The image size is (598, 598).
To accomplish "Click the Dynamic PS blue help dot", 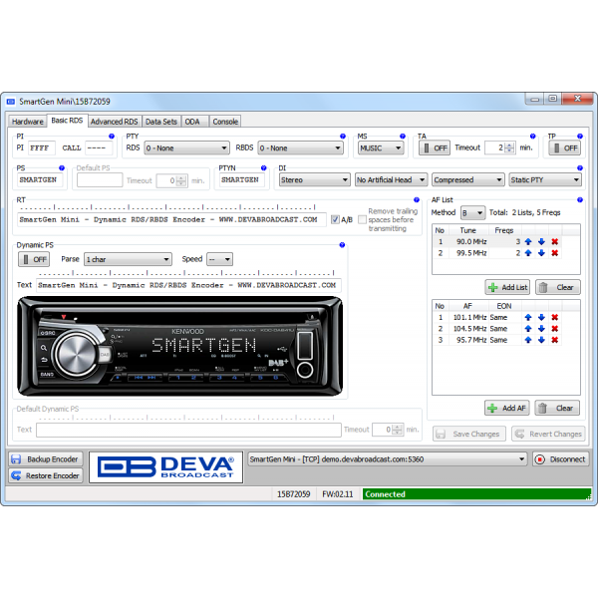I will point(342,245).
